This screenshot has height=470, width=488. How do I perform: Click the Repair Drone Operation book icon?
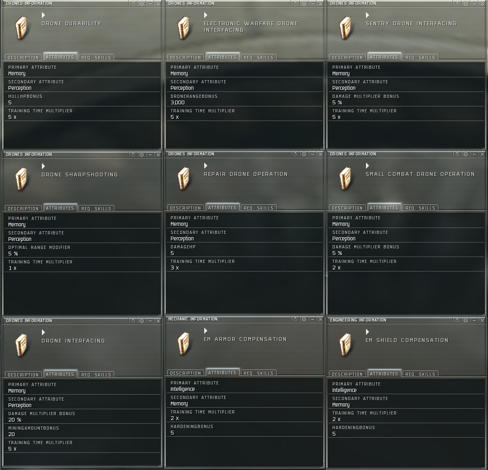click(x=183, y=179)
